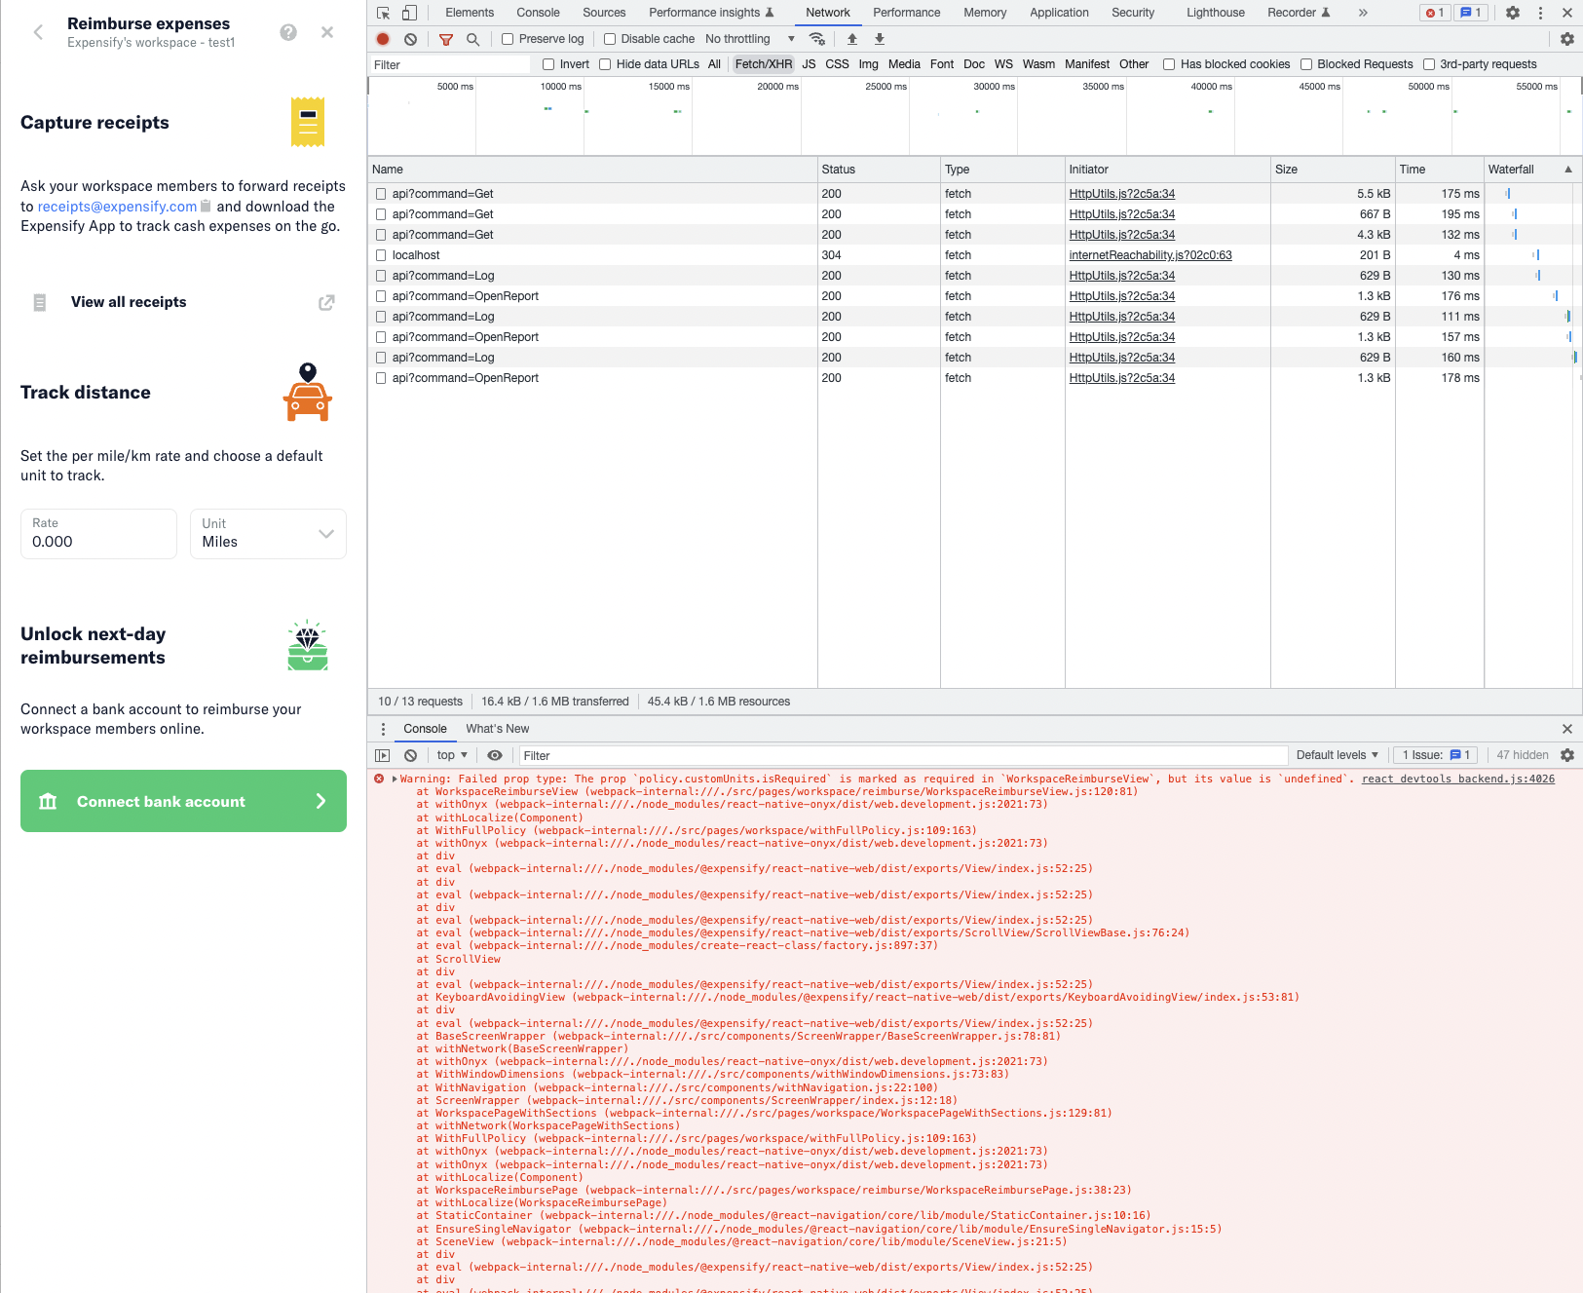Image resolution: width=1583 pixels, height=1293 pixels.
Task: Open No throttling dropdown
Action: (x=750, y=39)
